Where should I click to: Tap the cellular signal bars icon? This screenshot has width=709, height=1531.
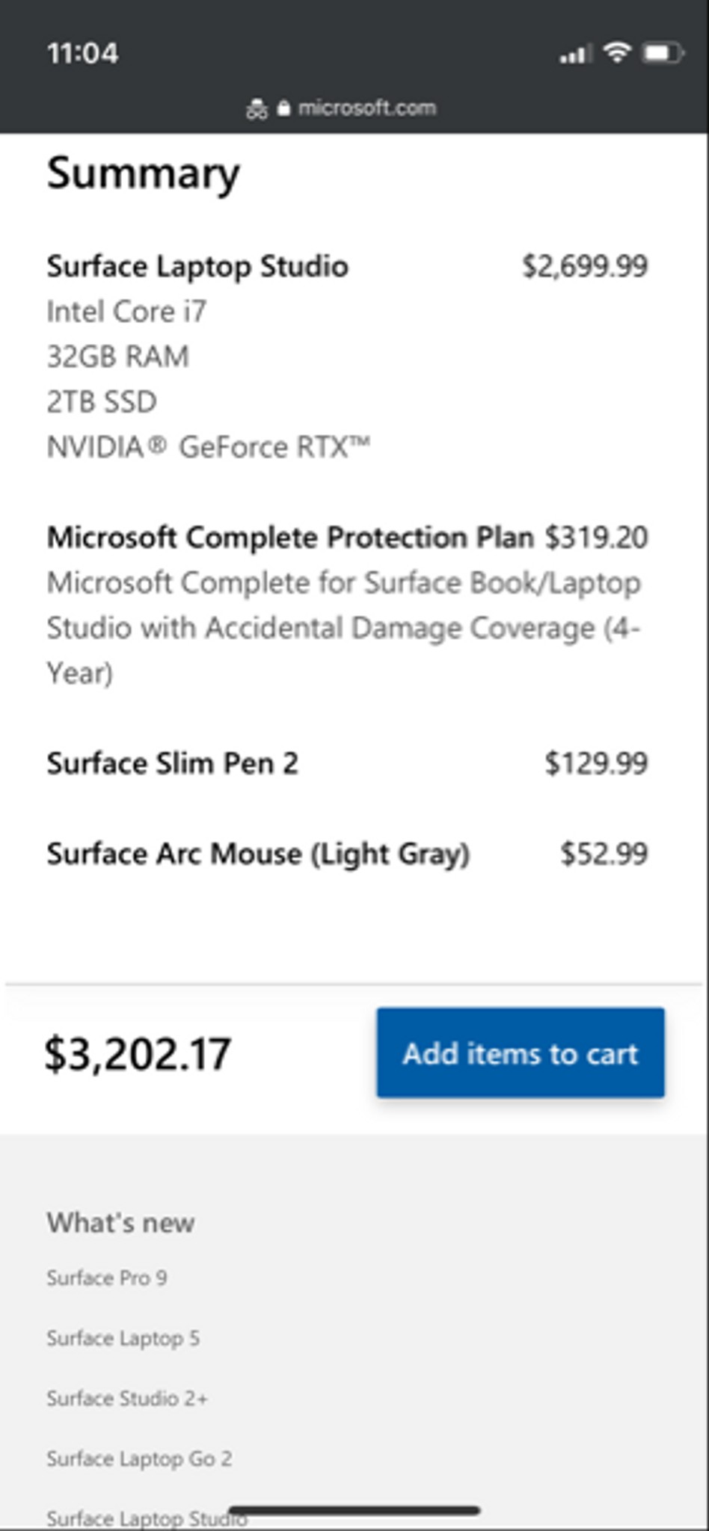[576, 54]
